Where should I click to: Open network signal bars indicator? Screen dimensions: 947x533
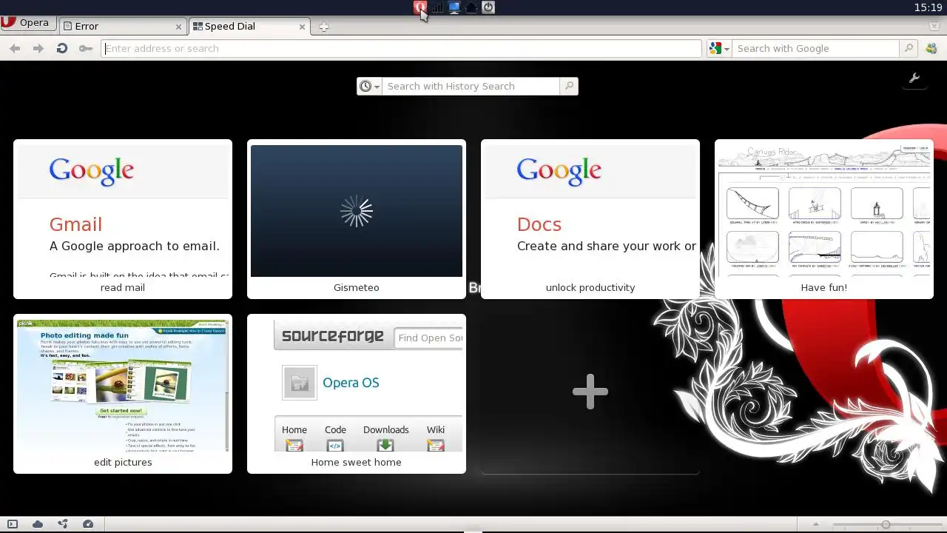(x=437, y=7)
